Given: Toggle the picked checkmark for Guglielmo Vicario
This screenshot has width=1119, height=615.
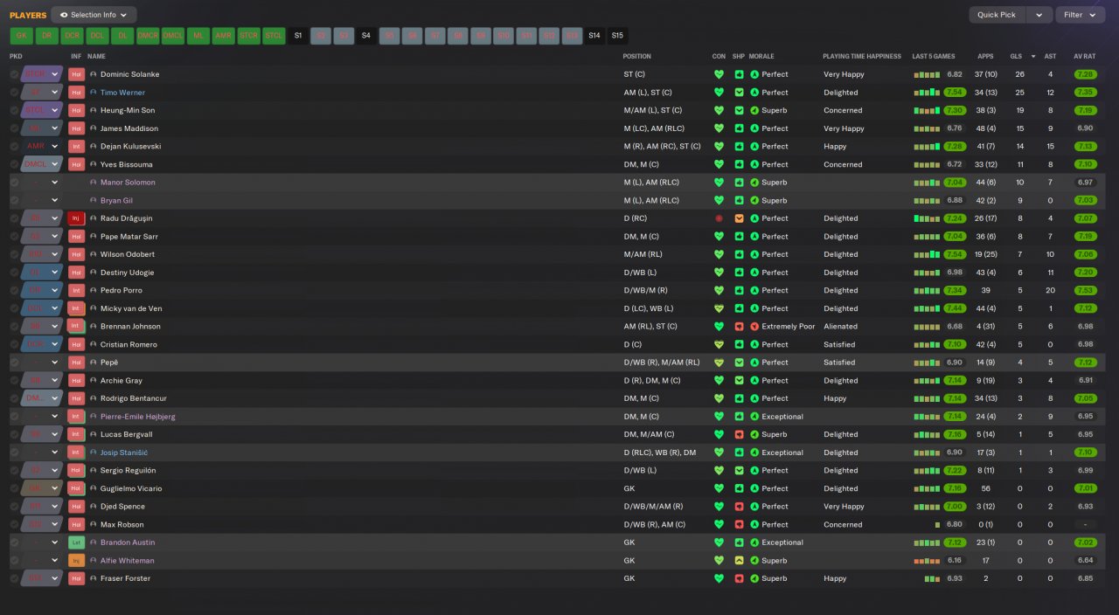Looking at the screenshot, I should (14, 488).
